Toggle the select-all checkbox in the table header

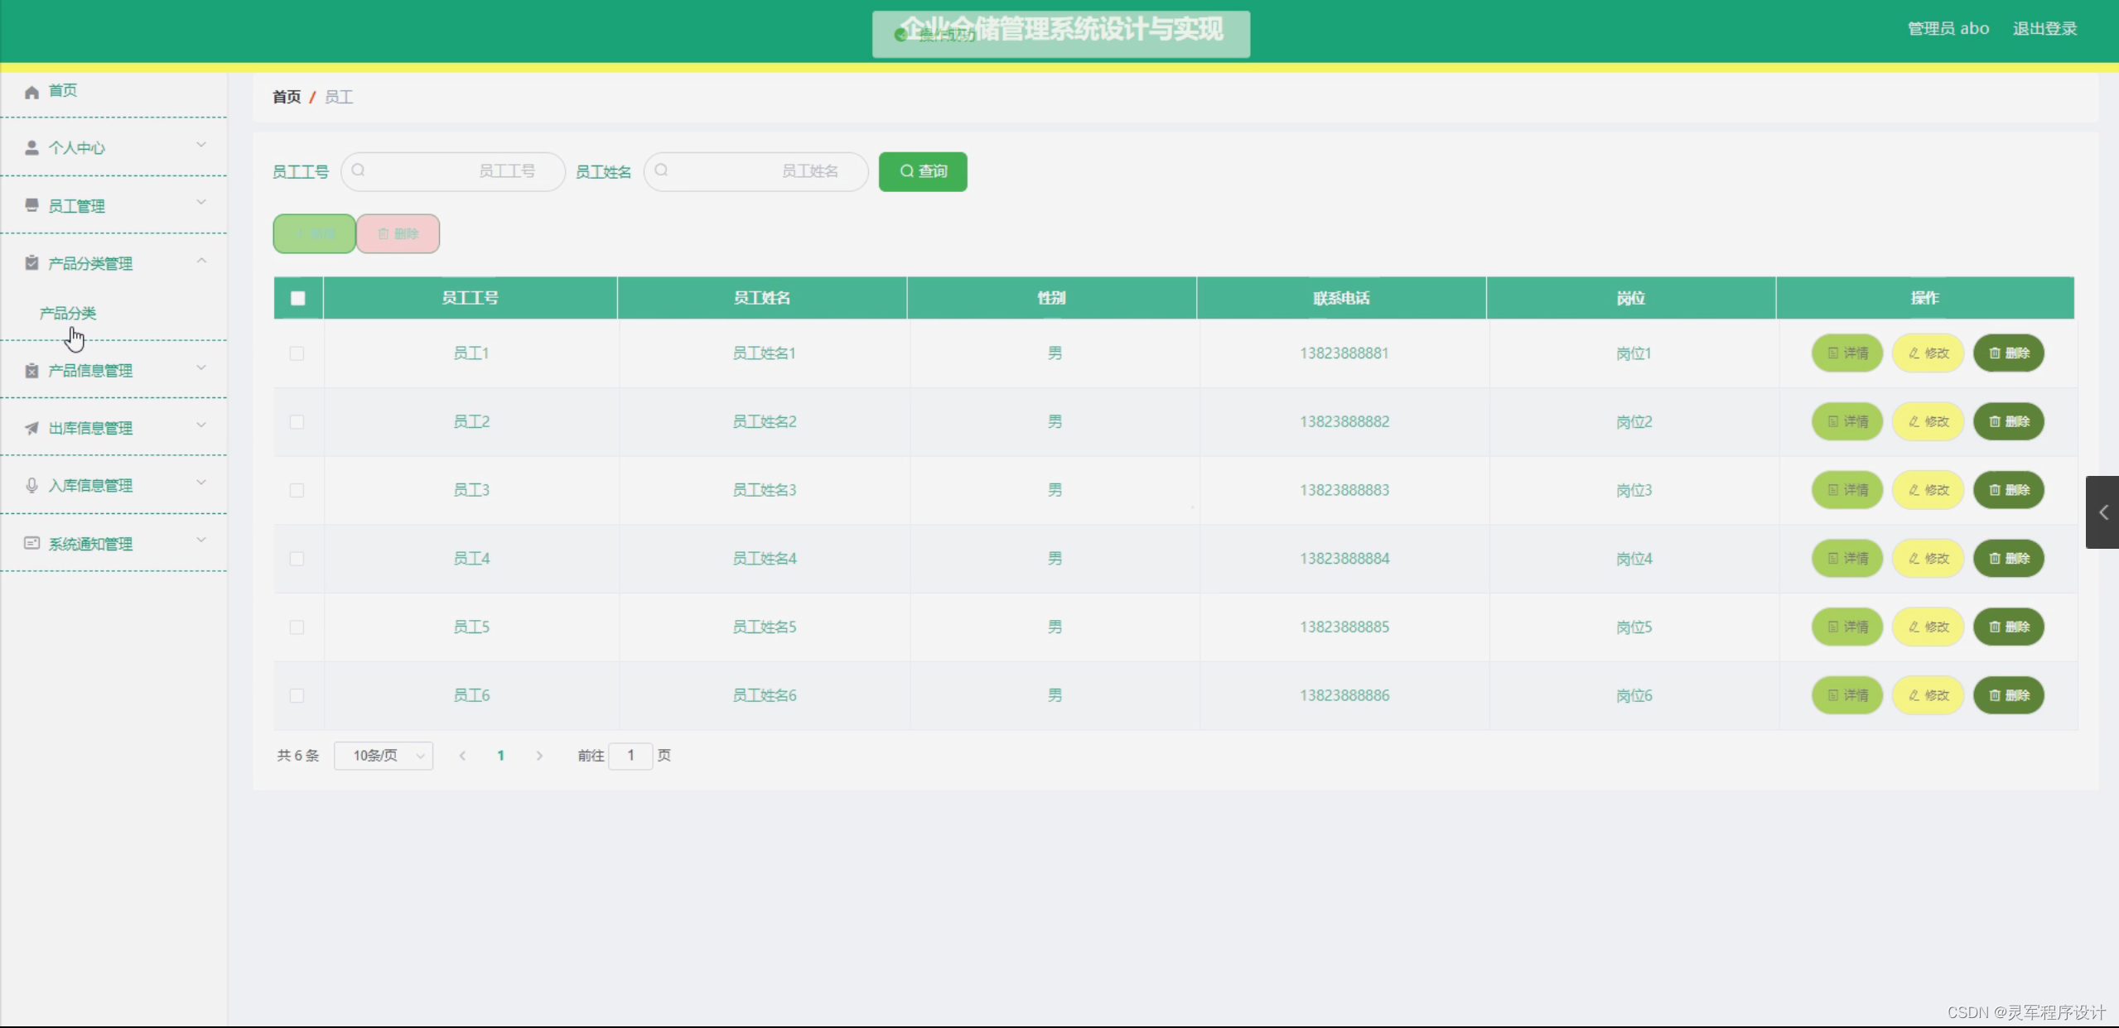pyautogui.click(x=298, y=298)
